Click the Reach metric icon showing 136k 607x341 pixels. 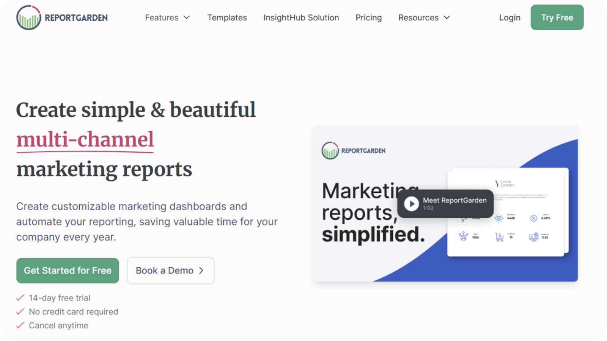tap(462, 236)
